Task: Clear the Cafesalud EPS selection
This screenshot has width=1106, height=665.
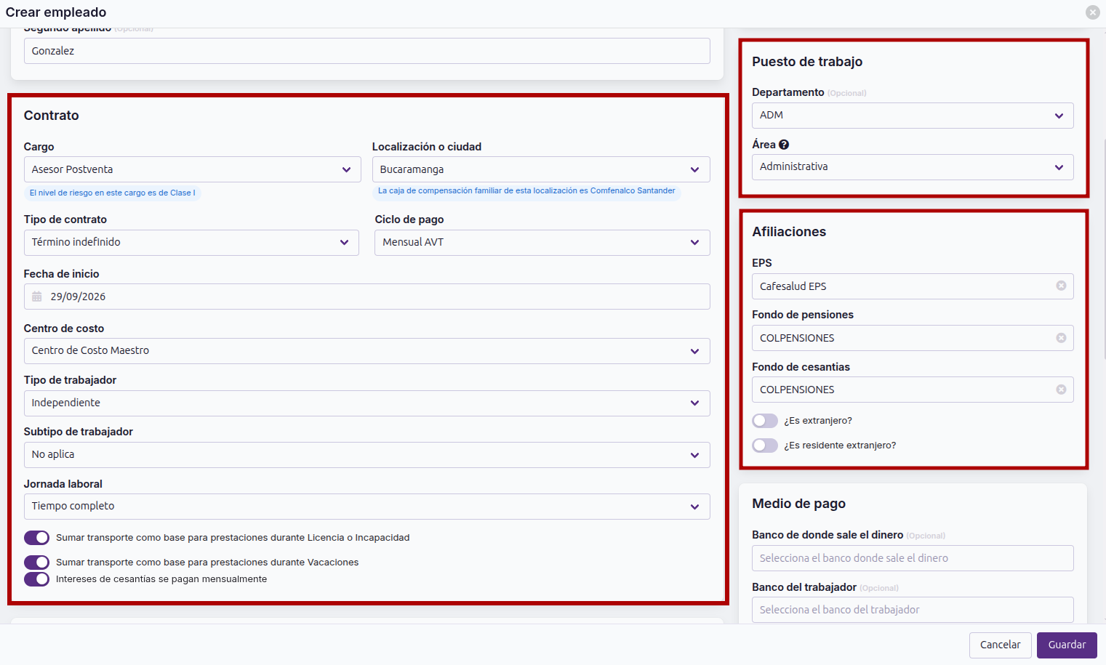Action: coord(1061,286)
